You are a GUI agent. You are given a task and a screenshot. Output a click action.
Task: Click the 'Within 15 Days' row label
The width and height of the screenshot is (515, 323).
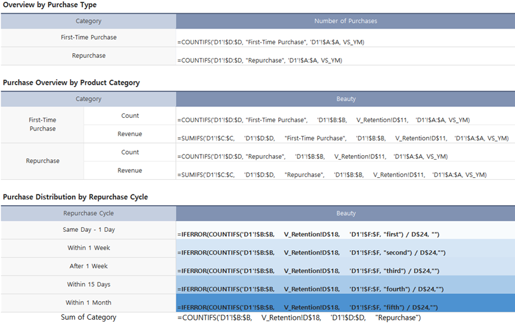point(89,284)
